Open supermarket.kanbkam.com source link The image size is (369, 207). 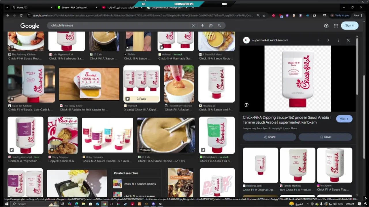click(270, 40)
